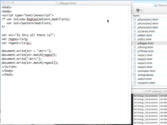
Task: Select the file name jsFunction3.html
Action: (148, 27)
